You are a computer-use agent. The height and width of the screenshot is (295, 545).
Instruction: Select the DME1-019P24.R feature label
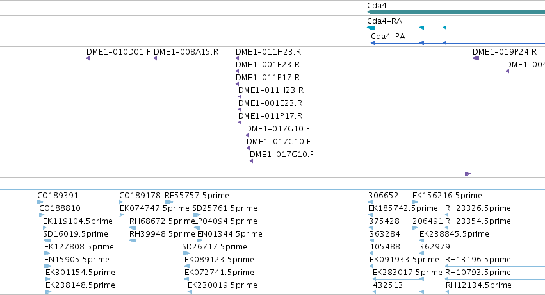(505, 52)
